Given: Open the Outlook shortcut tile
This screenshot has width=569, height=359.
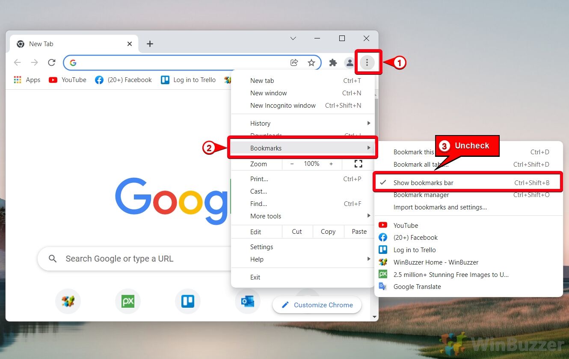Looking at the screenshot, I should (x=247, y=301).
